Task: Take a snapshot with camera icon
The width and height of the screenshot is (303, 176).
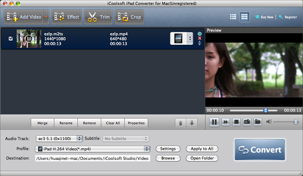Action: [247, 122]
